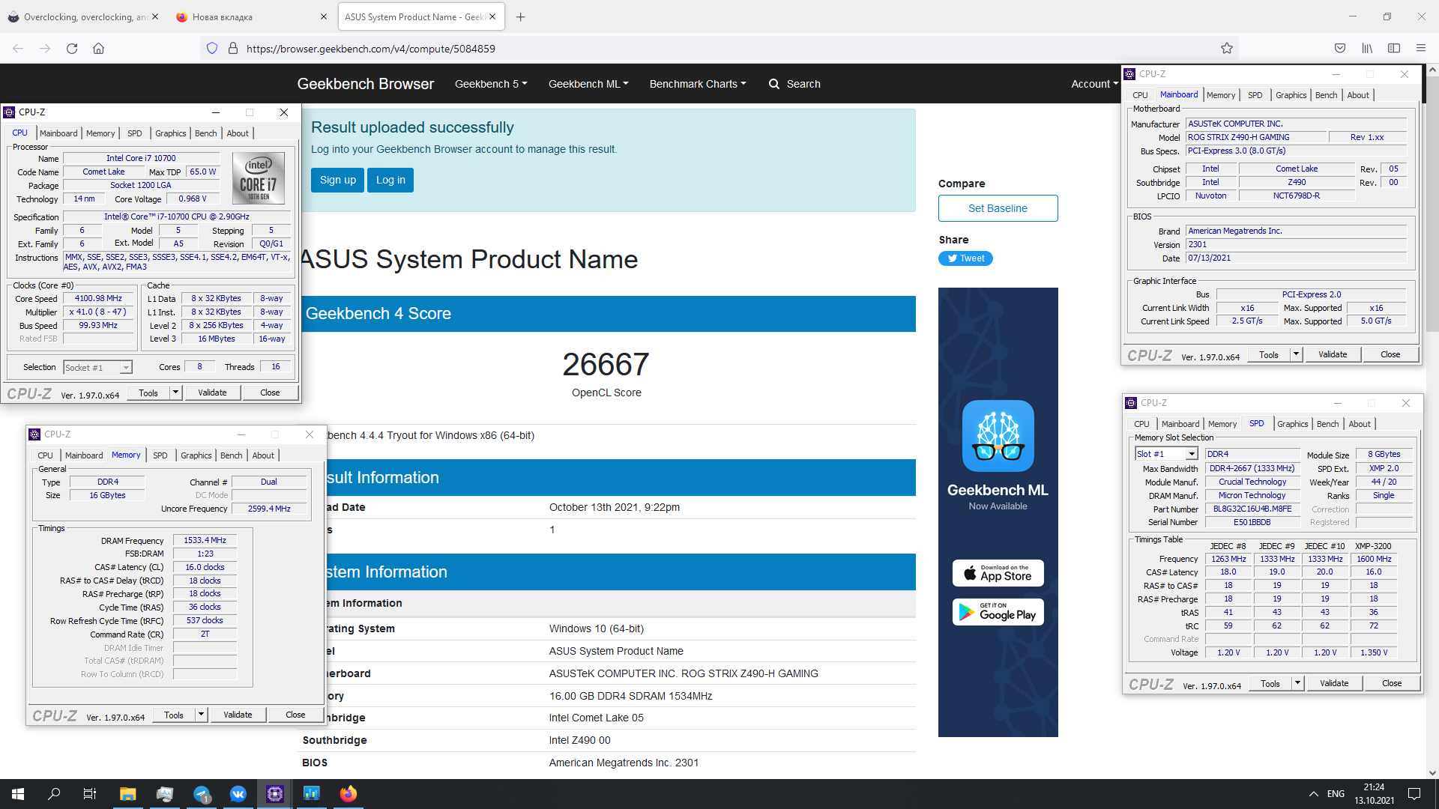Open Tools dropdown arrow in CPU window
Viewport: 1439px width, 809px height.
(x=175, y=393)
